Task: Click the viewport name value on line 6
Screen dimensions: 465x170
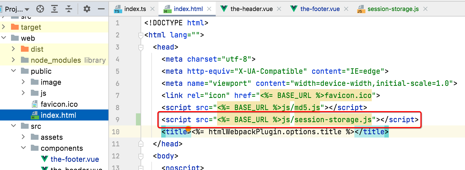Action: [230, 83]
